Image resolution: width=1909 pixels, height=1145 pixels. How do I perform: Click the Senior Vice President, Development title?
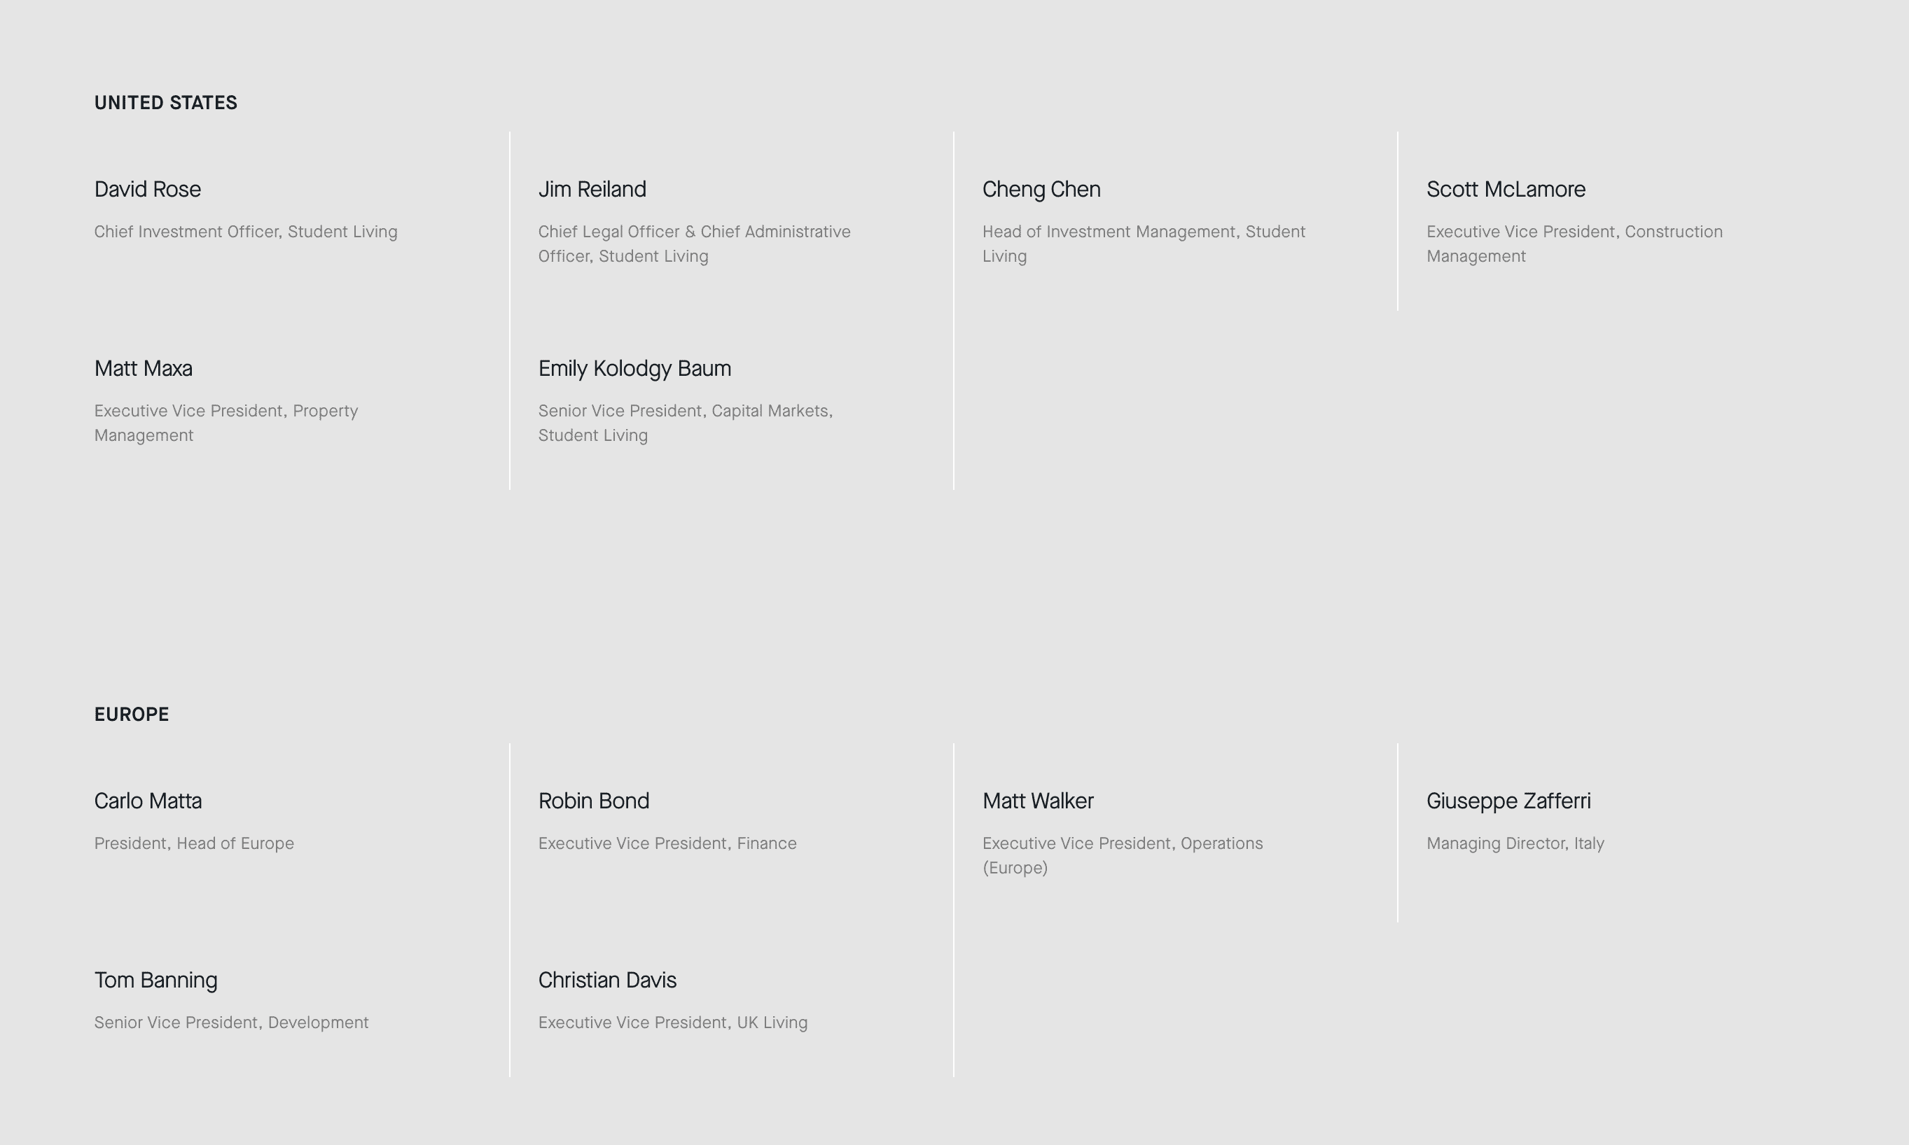[232, 1023]
